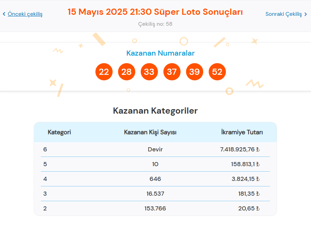Click the 7.418.925,76 ₺ prize amount
The height and width of the screenshot is (230, 311).
tap(240, 149)
